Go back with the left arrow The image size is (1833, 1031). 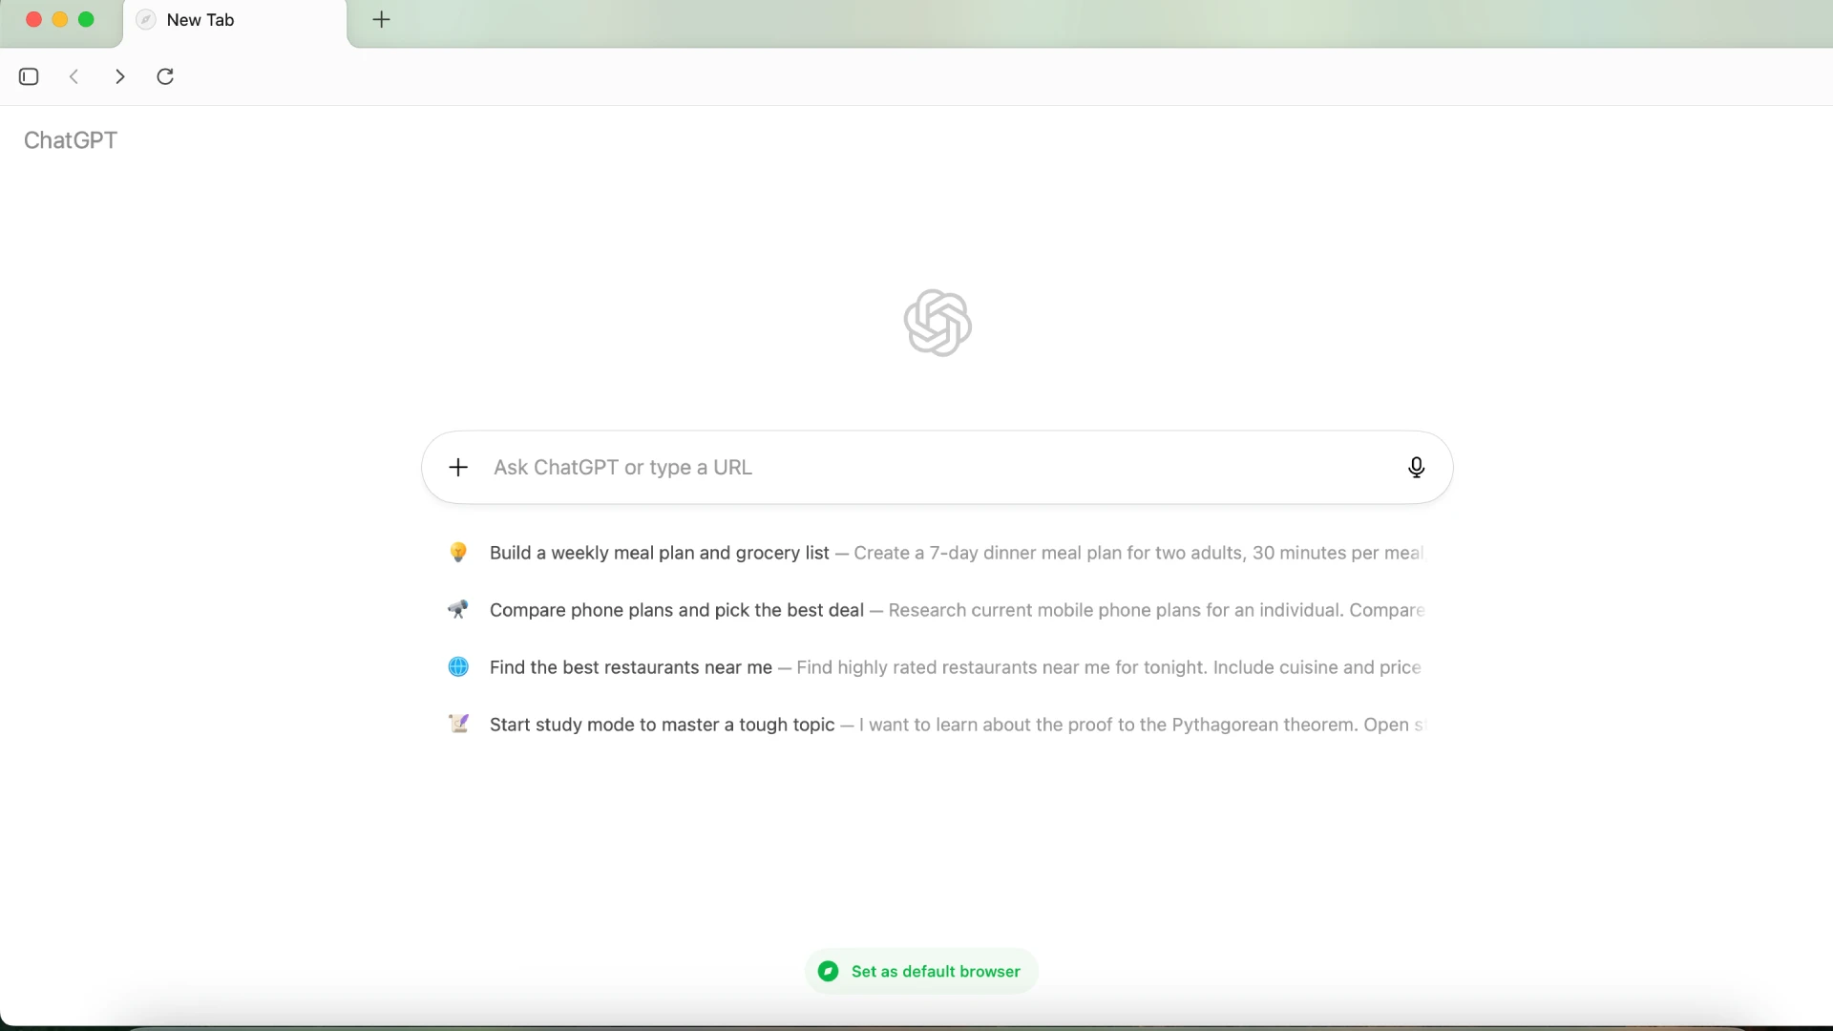74,76
